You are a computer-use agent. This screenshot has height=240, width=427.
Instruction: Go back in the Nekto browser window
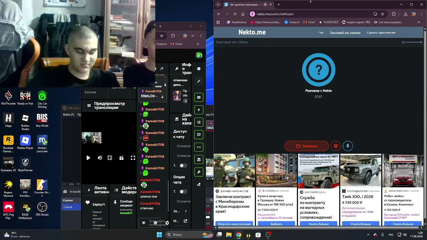[219, 14]
